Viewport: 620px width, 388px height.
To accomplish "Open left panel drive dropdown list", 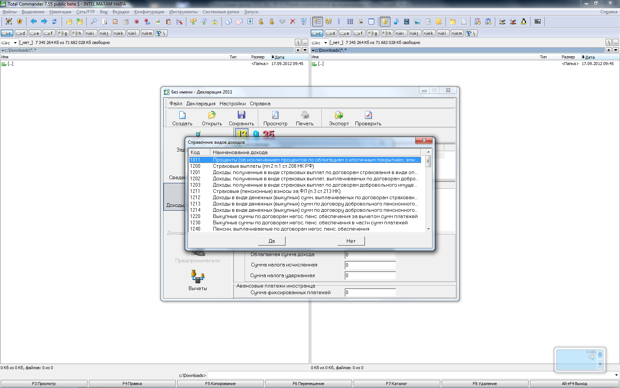I will pyautogui.click(x=10, y=42).
